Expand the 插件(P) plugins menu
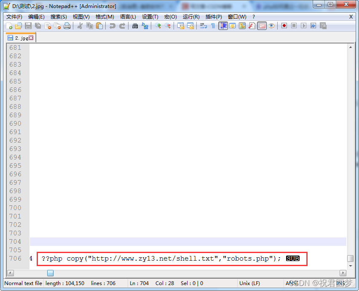Screen dimensions: 359x291 coord(214,16)
